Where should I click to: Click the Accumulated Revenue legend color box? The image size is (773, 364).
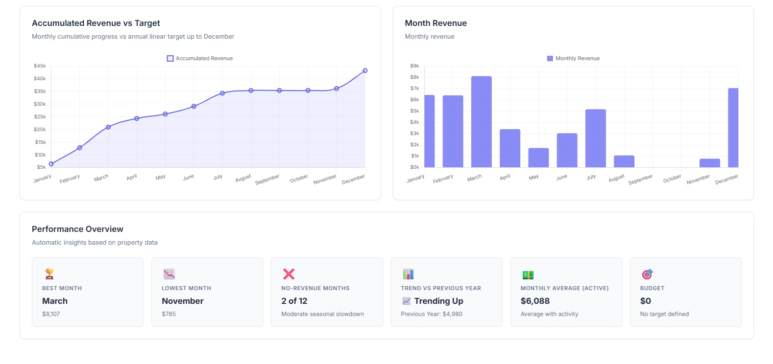pos(170,58)
